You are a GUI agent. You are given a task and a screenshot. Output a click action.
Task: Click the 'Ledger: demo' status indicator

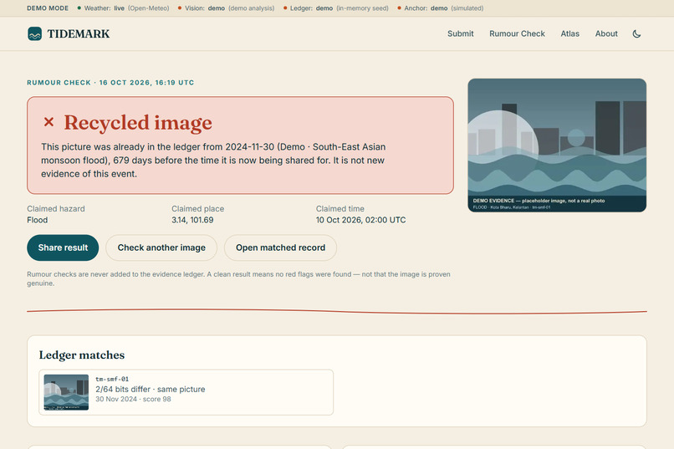click(x=335, y=8)
